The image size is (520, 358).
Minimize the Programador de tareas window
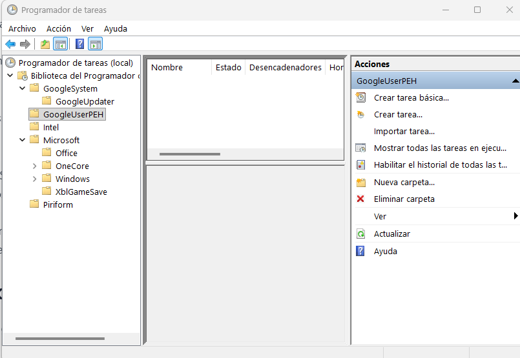tap(446, 10)
